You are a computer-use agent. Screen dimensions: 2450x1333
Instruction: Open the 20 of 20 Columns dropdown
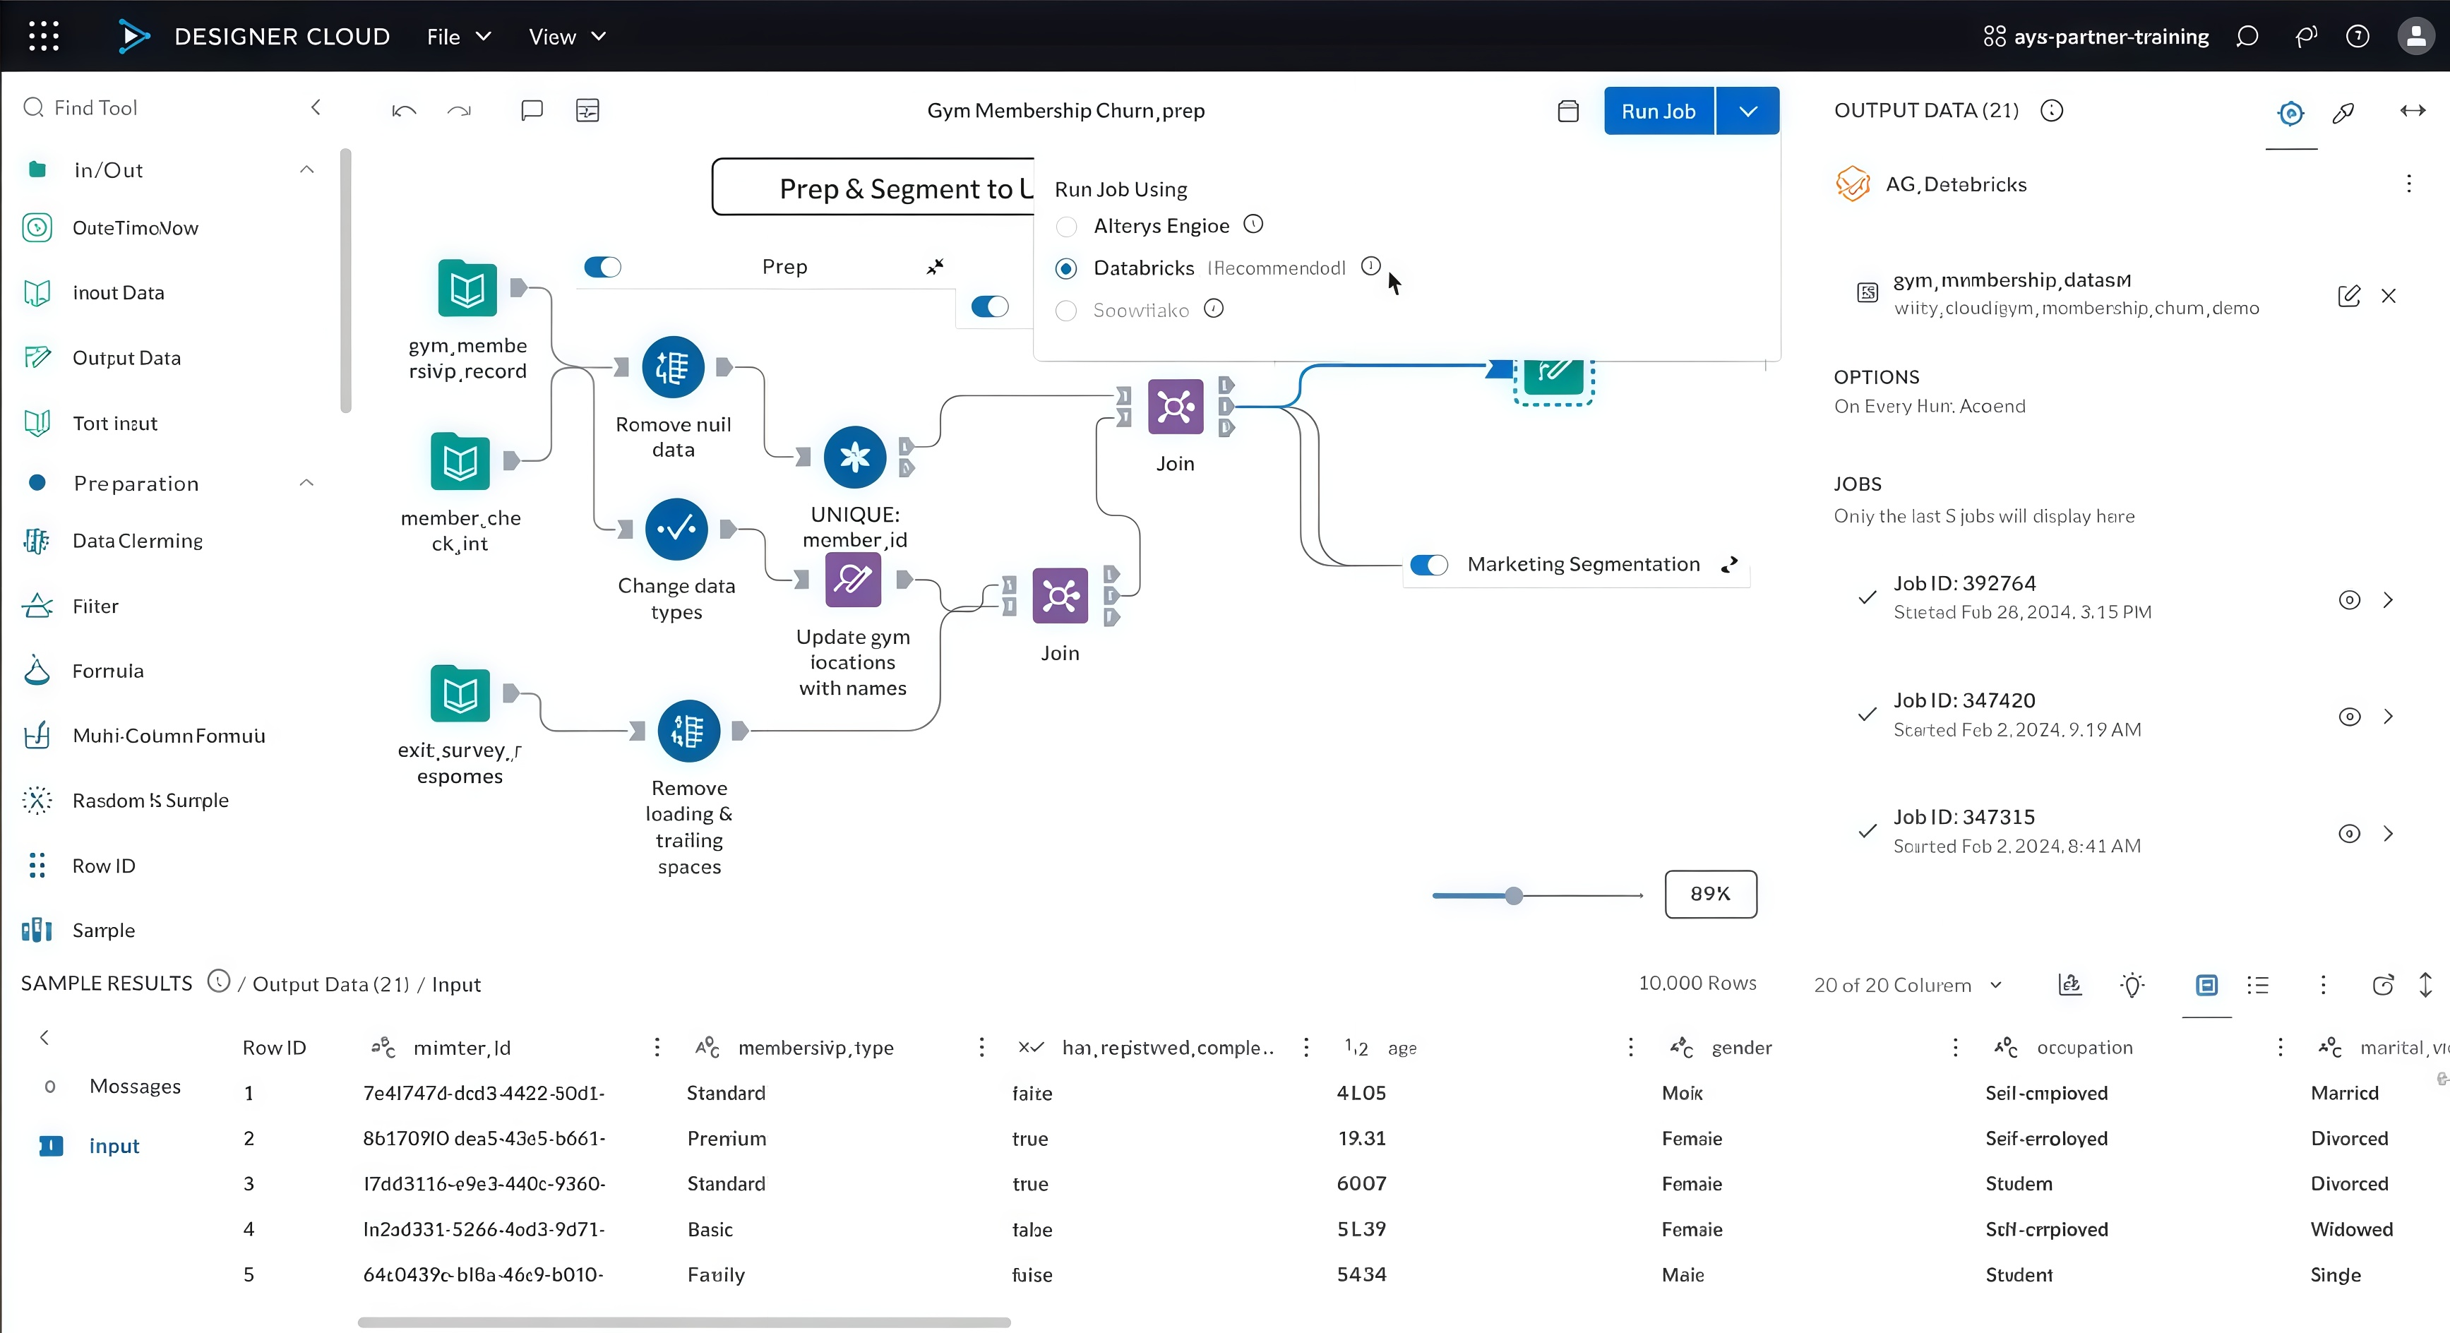pos(1908,985)
